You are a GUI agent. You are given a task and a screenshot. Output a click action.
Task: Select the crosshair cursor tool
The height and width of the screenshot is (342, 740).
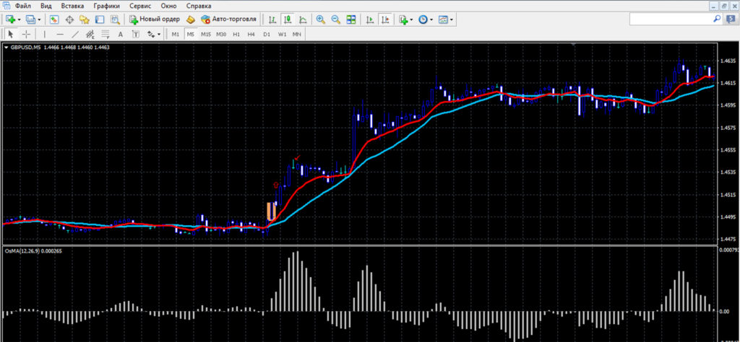(x=27, y=34)
